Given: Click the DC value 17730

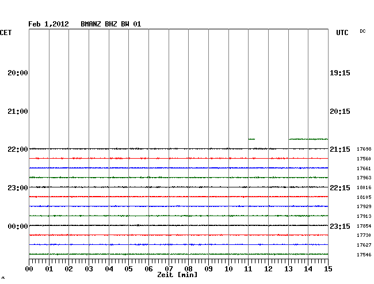Looking at the screenshot, I should point(364,235).
